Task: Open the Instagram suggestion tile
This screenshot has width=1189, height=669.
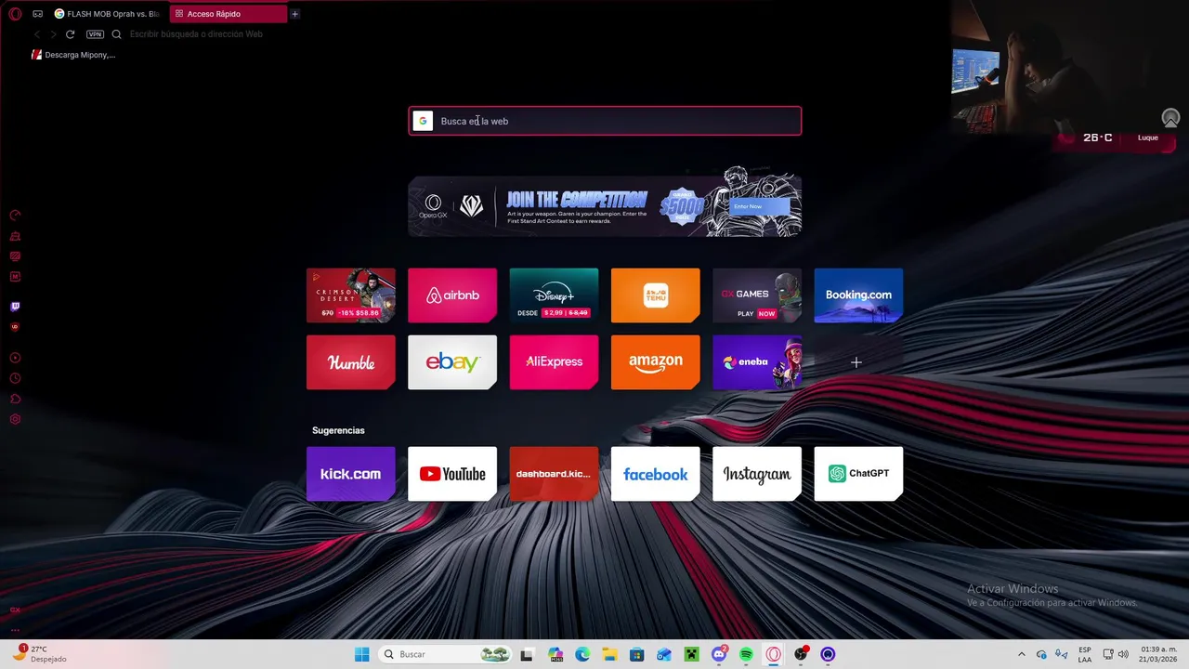Action: point(757,474)
